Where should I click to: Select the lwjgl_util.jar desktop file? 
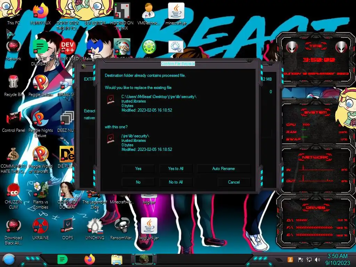149,229
